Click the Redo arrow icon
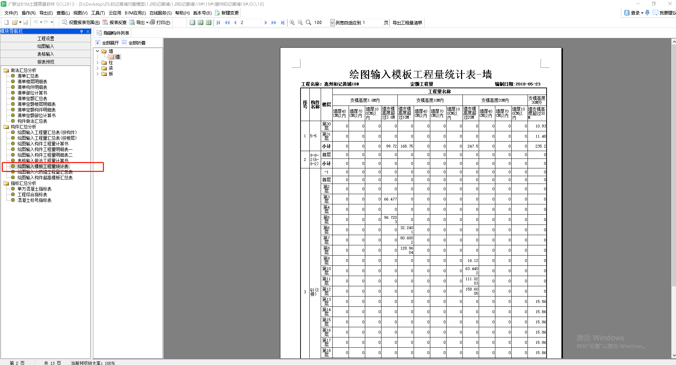This screenshot has width=676, height=365. click(46, 22)
